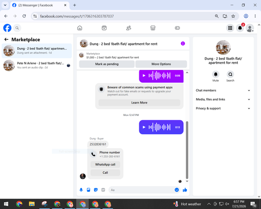Play the 0:13 voice message
The height and width of the screenshot is (209, 261).
[144, 127]
